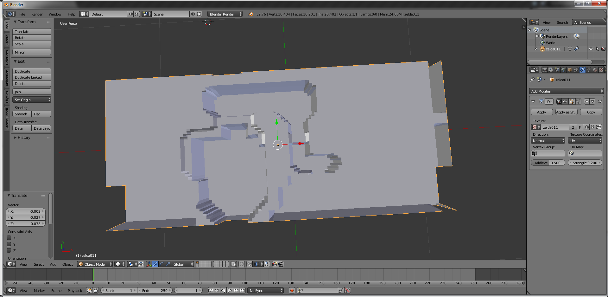Open the Blender Render engine dropdown

[x=225, y=14]
